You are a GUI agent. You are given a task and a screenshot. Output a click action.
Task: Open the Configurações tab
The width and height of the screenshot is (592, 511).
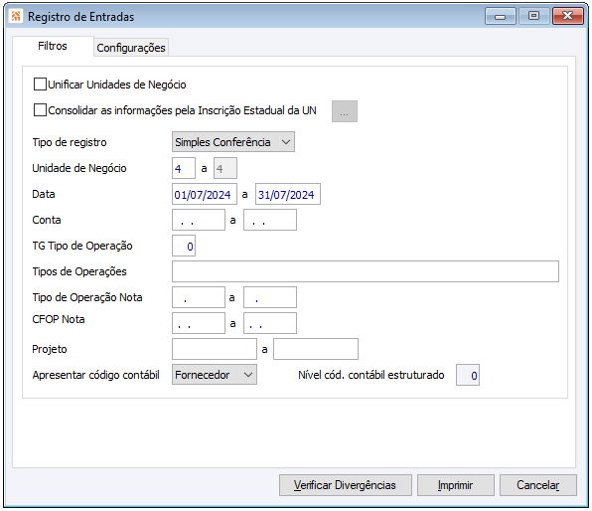(x=131, y=48)
